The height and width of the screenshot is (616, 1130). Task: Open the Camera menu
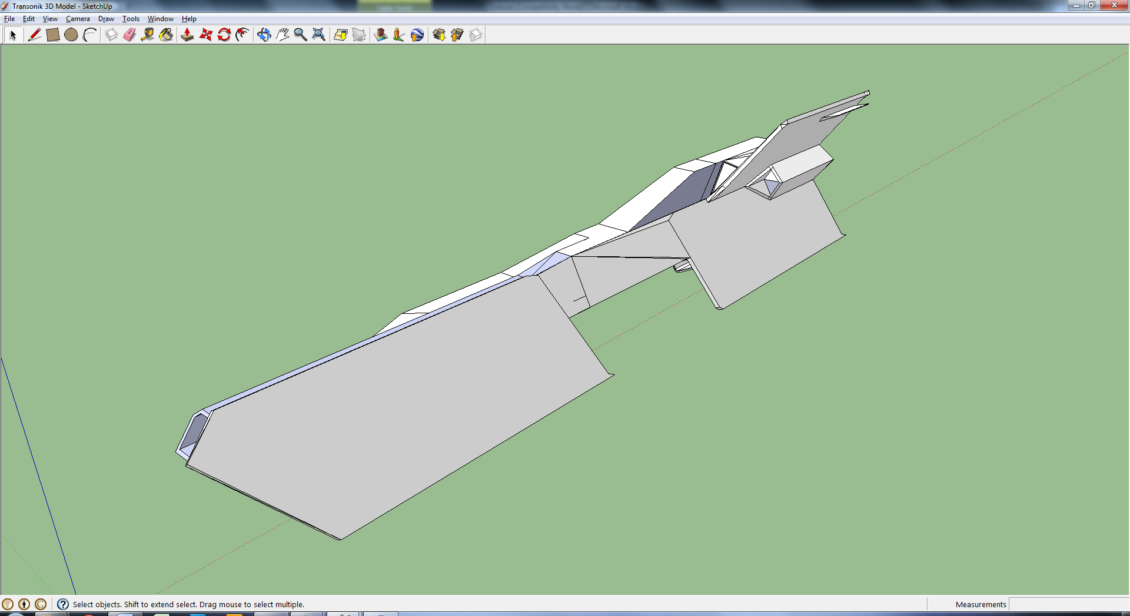[78, 19]
